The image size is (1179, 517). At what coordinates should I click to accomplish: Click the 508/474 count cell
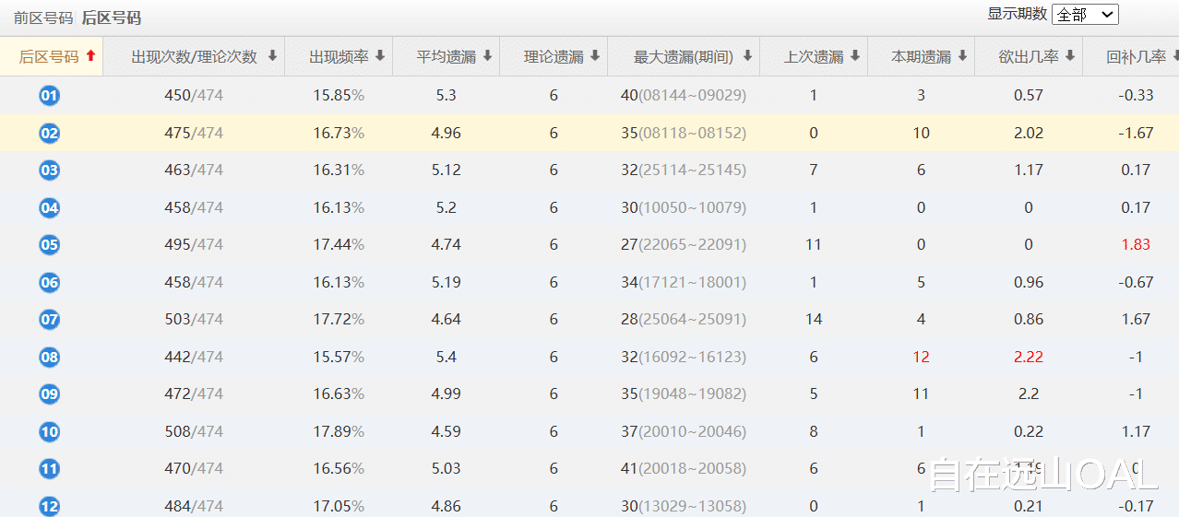coord(194,431)
